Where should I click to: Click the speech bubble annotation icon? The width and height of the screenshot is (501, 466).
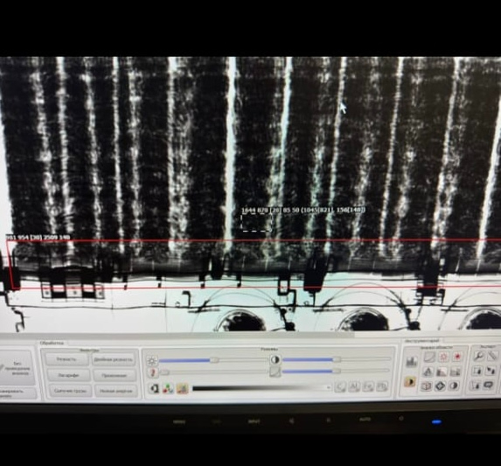pyautogui.click(x=489, y=385)
